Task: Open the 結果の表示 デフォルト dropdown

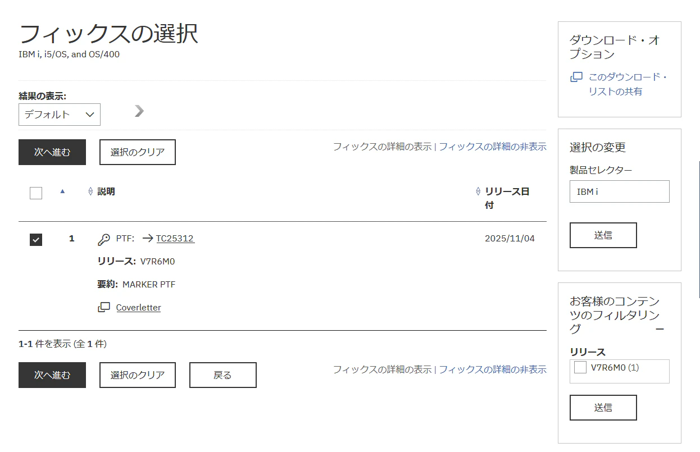Action: point(60,115)
